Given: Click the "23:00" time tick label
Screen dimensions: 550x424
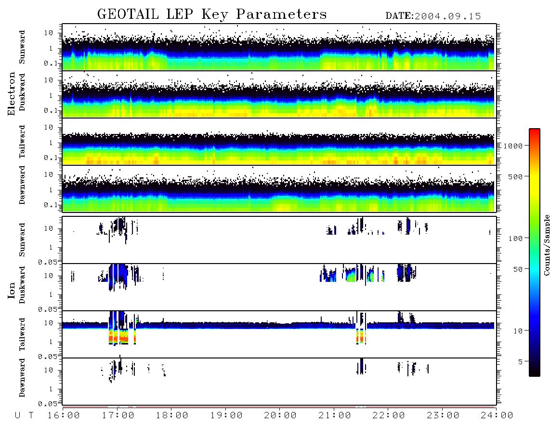Looking at the screenshot, I should (443, 416).
